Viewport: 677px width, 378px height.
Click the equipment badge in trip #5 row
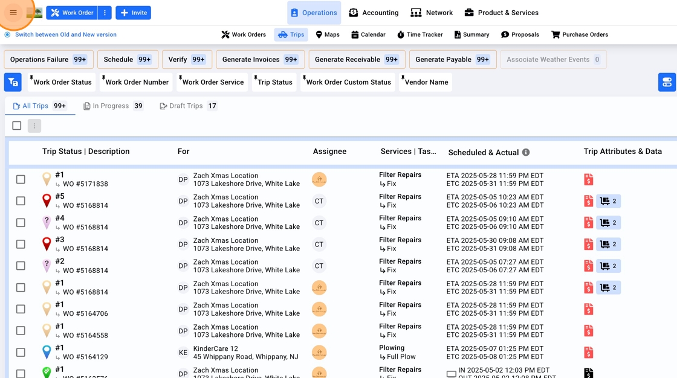point(608,201)
